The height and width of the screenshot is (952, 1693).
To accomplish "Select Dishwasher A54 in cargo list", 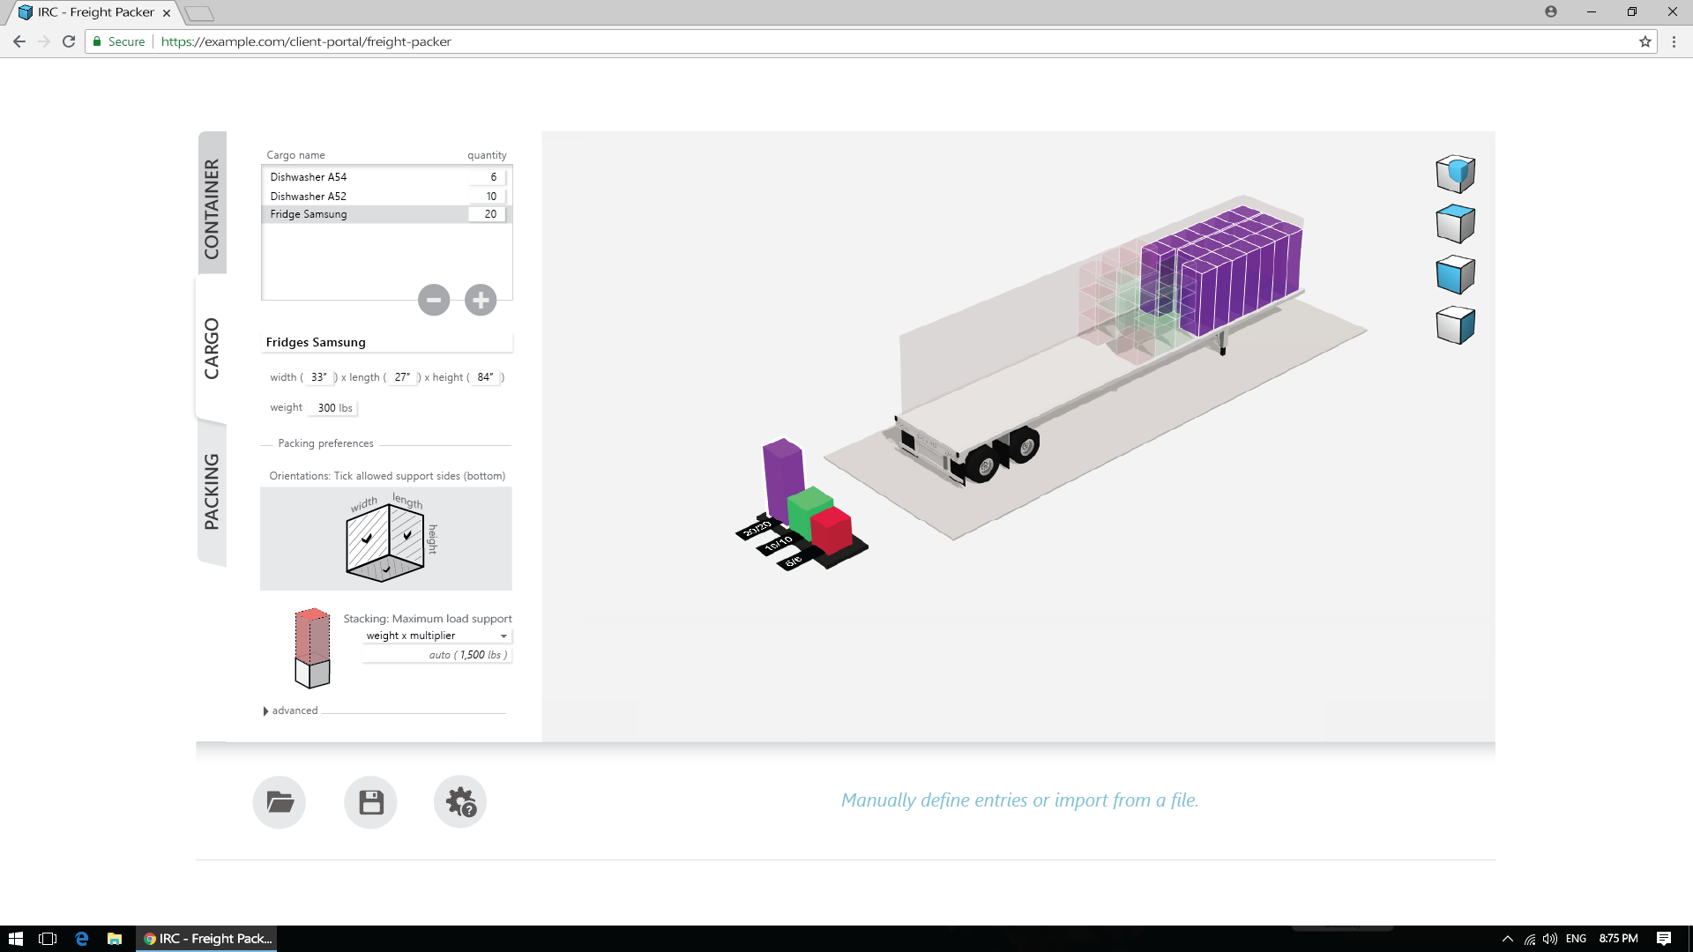I will [309, 177].
